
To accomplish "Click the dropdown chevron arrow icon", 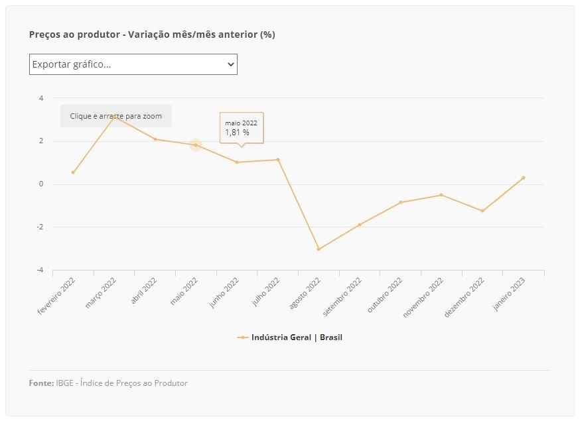I will point(231,64).
